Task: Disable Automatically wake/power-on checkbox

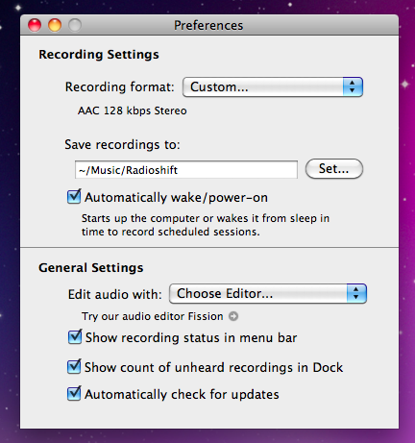Action: [74, 197]
